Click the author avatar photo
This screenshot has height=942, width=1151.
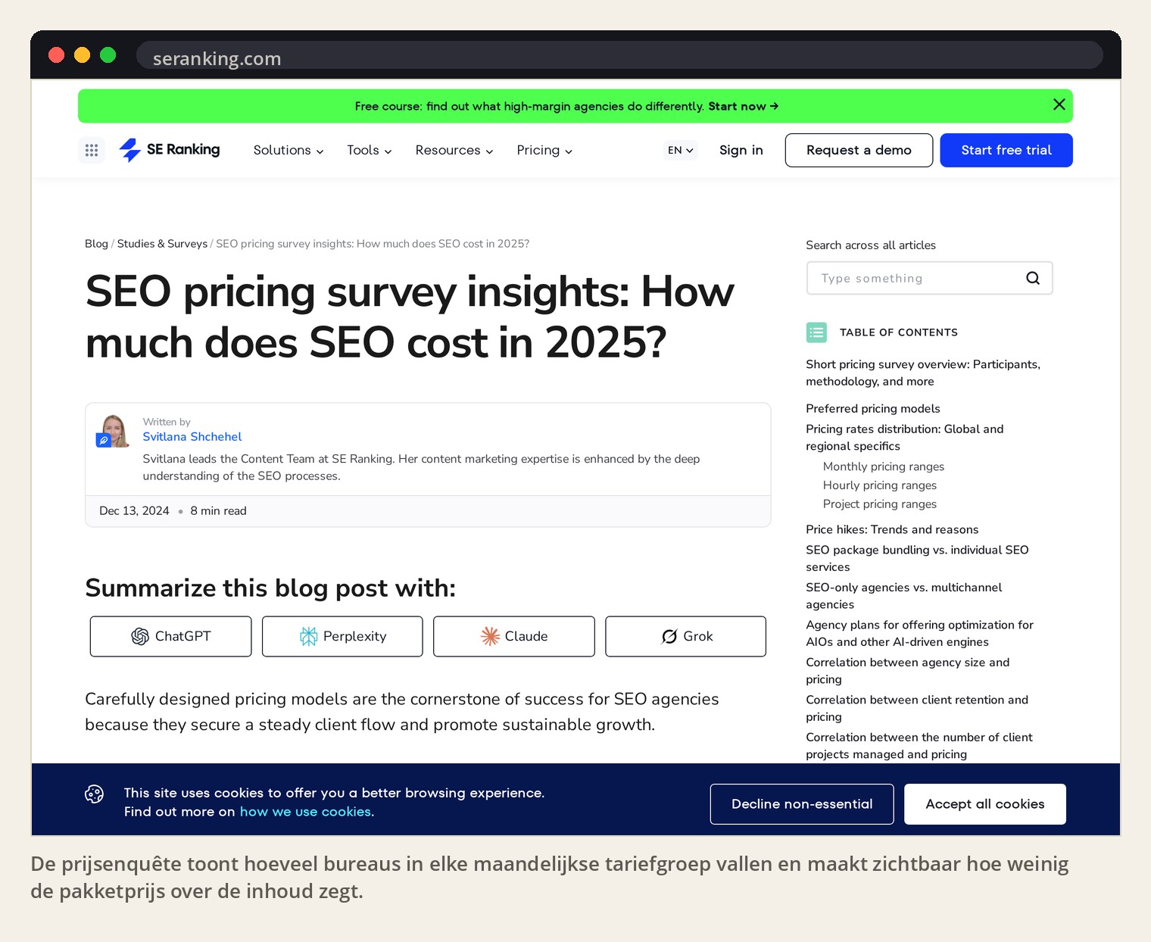click(114, 431)
